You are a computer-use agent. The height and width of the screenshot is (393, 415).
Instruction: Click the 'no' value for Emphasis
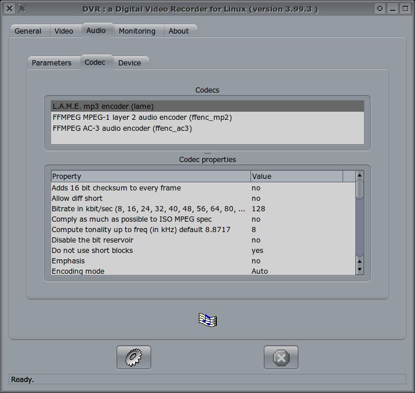(256, 261)
